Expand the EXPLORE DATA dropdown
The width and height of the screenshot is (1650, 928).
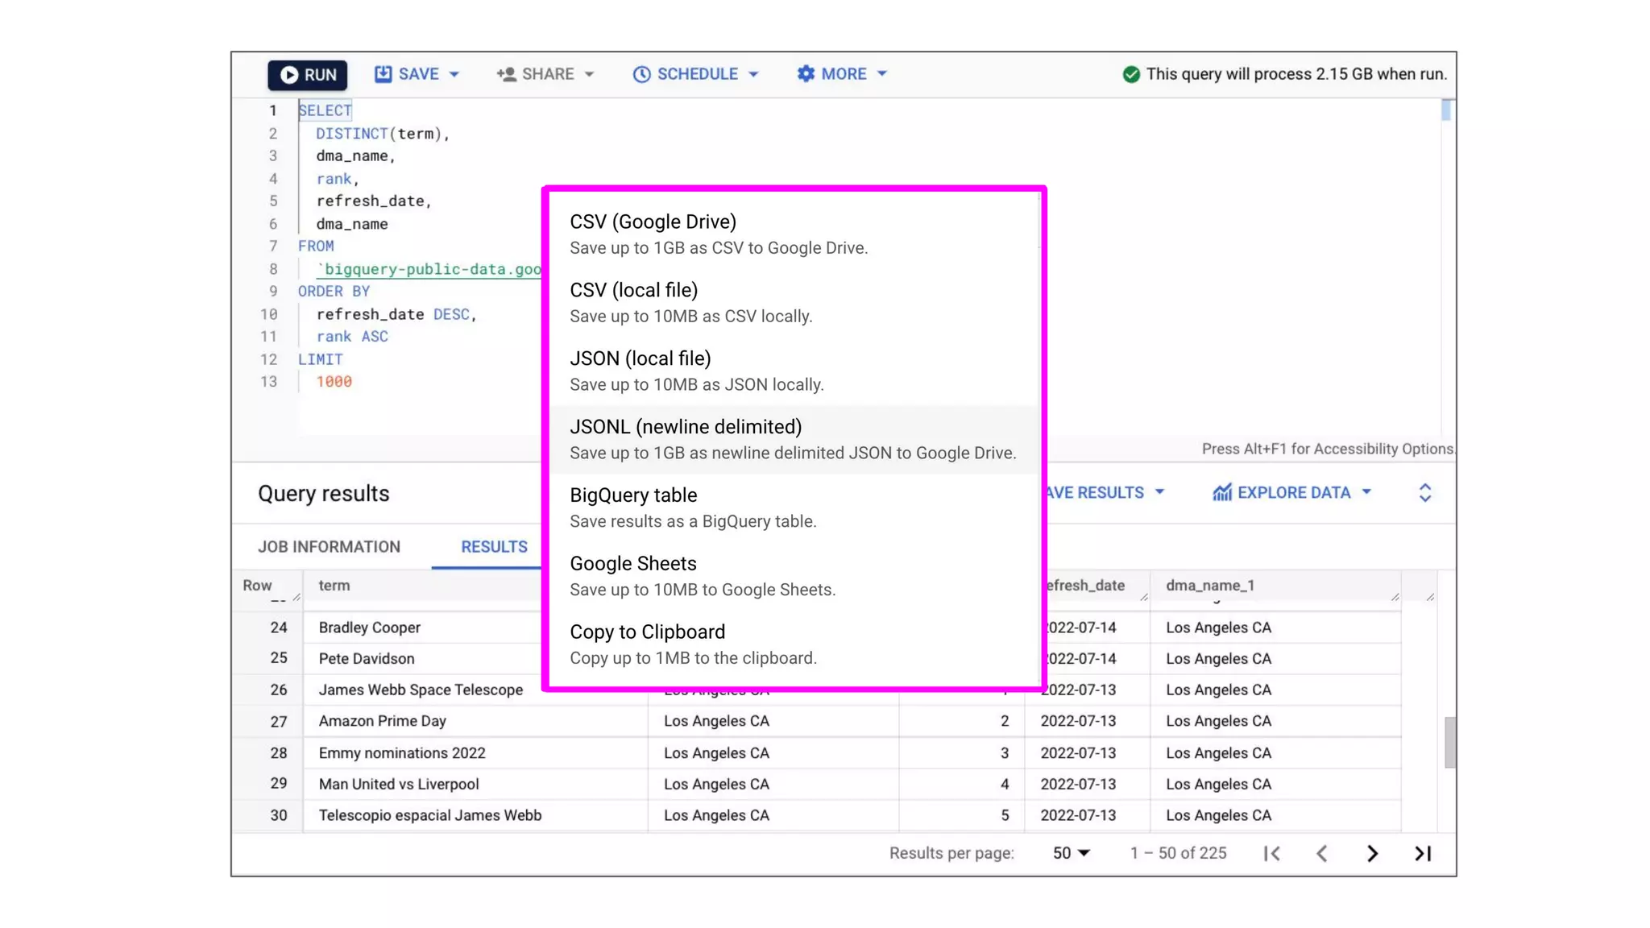pyautogui.click(x=1366, y=492)
